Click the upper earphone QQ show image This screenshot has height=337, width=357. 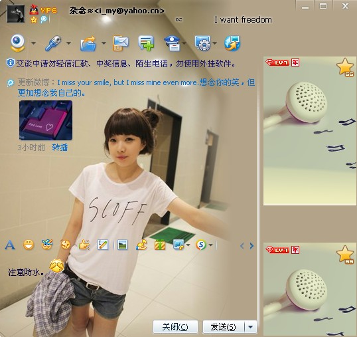(310, 131)
